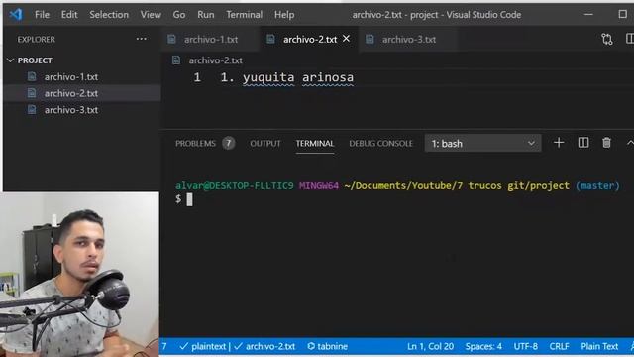Click the file icon beside archivo-1.txt in Explorer
Image resolution: width=634 pixels, height=357 pixels.
(x=32, y=77)
